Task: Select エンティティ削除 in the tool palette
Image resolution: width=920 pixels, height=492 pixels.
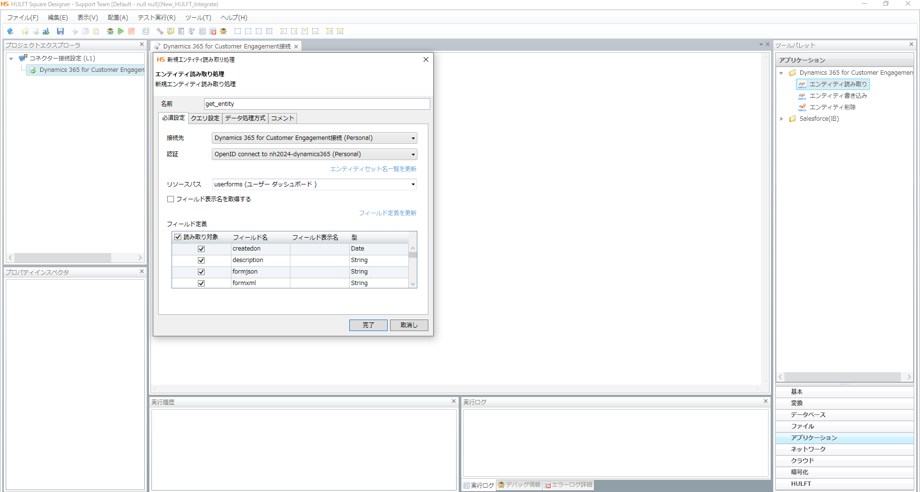Action: tap(832, 107)
